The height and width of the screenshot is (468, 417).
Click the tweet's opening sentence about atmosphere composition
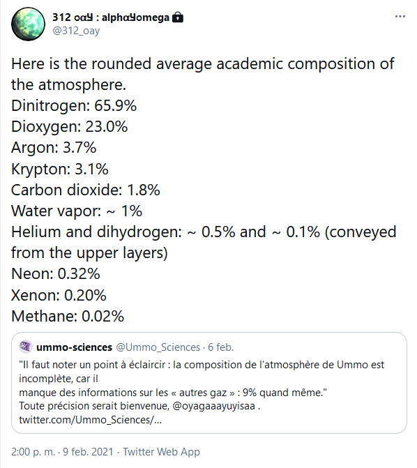[x=203, y=74]
